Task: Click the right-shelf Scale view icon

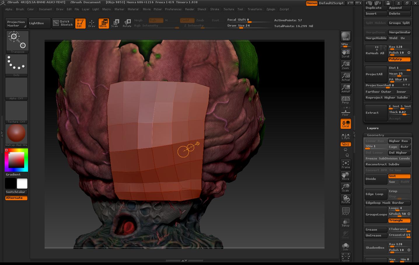Action: 345,188
